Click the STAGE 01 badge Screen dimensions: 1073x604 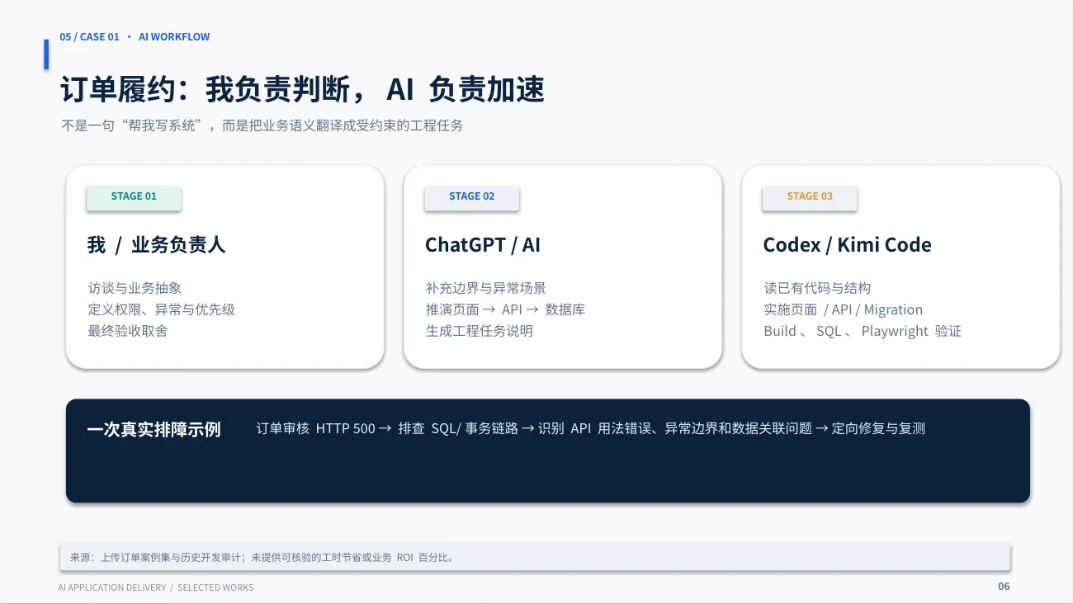pyautogui.click(x=134, y=198)
